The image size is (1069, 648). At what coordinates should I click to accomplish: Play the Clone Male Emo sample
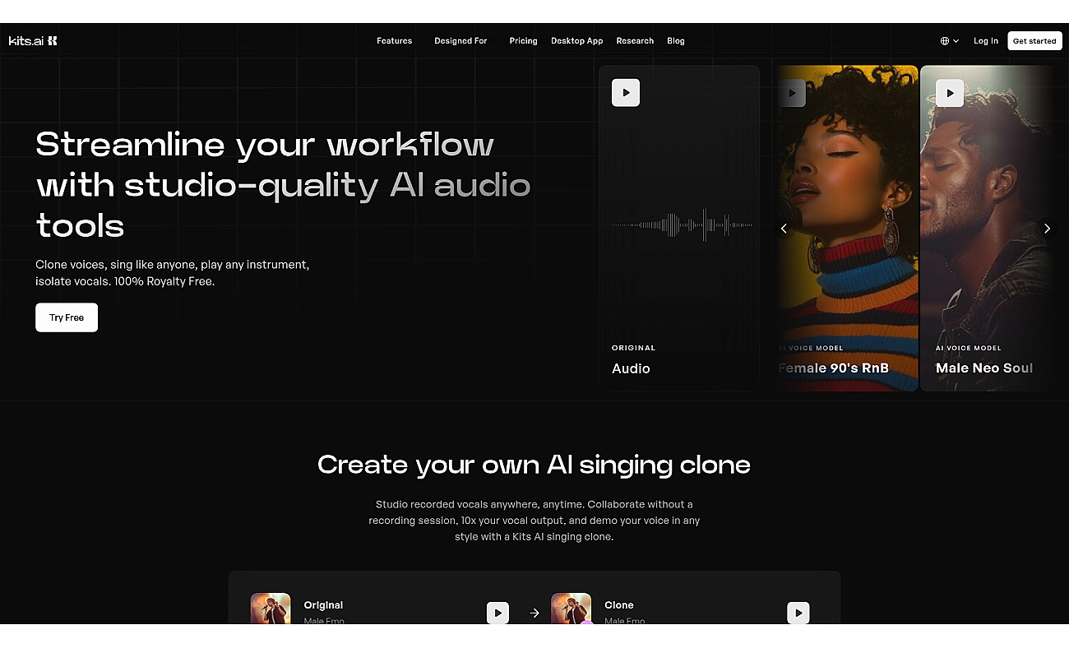point(798,613)
